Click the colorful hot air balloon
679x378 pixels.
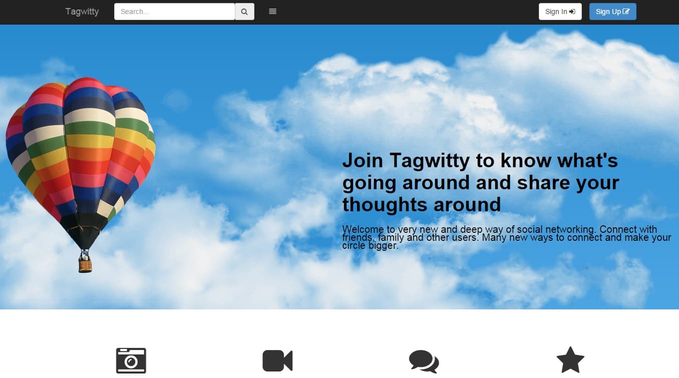tap(80, 150)
